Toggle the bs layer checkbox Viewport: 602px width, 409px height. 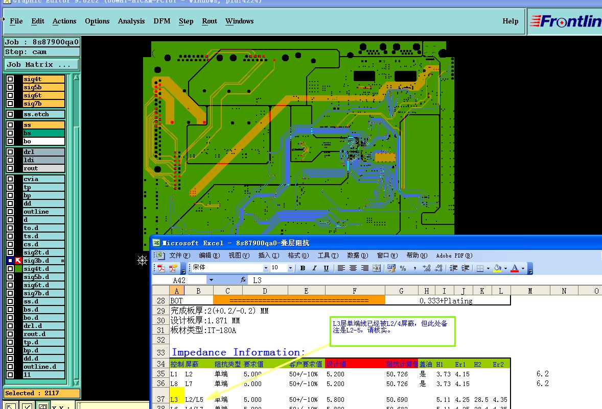point(10,133)
